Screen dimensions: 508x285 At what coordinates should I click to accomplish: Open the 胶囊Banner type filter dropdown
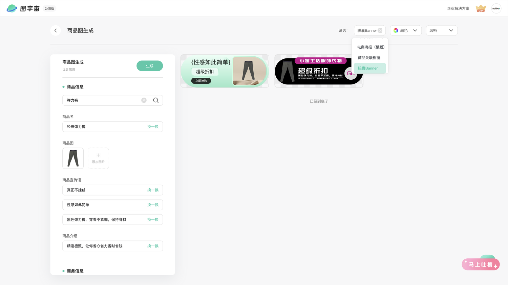coord(369,30)
